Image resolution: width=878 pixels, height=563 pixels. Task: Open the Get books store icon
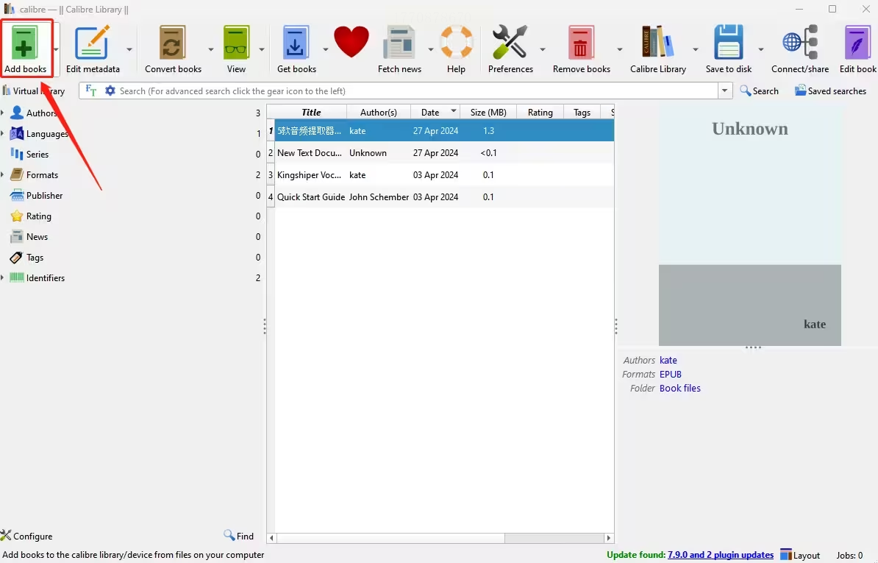(x=296, y=46)
